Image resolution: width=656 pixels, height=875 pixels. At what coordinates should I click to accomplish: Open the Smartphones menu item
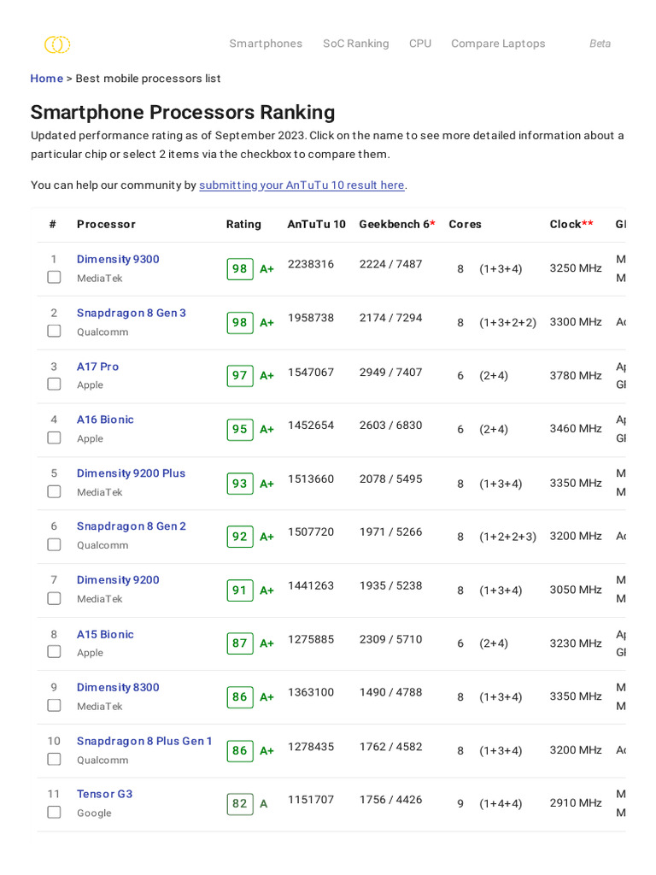pos(266,44)
